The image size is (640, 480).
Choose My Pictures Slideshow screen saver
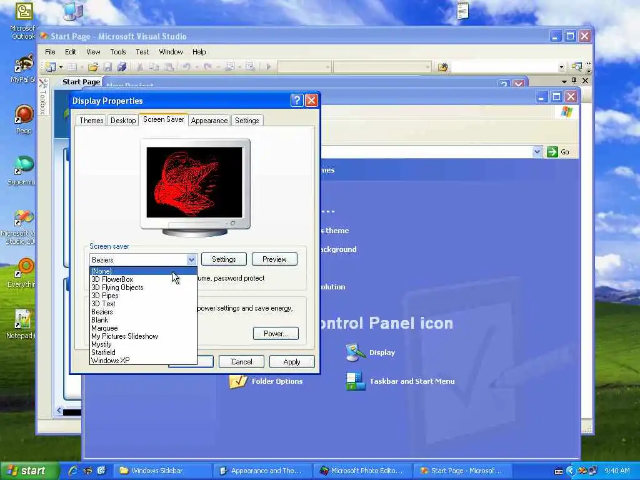click(143, 336)
